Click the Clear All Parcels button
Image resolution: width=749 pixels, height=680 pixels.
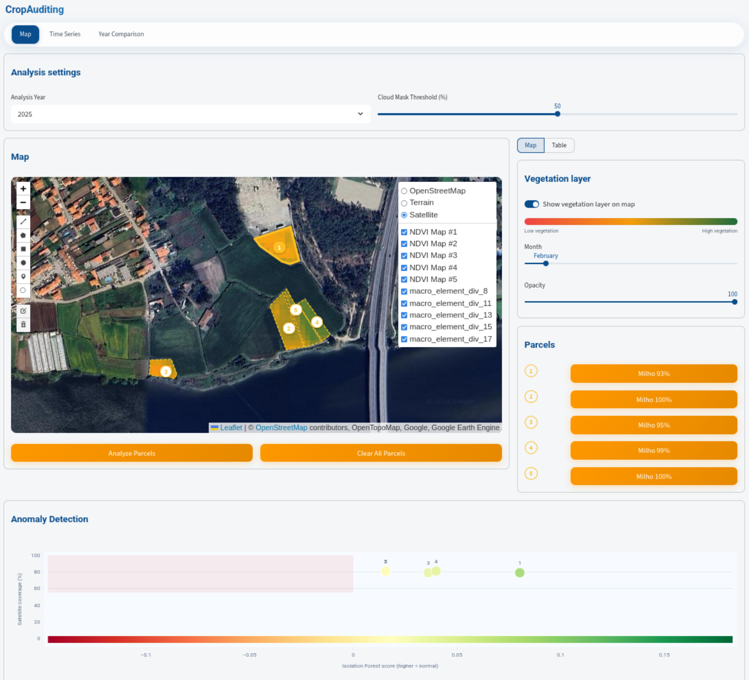click(381, 453)
